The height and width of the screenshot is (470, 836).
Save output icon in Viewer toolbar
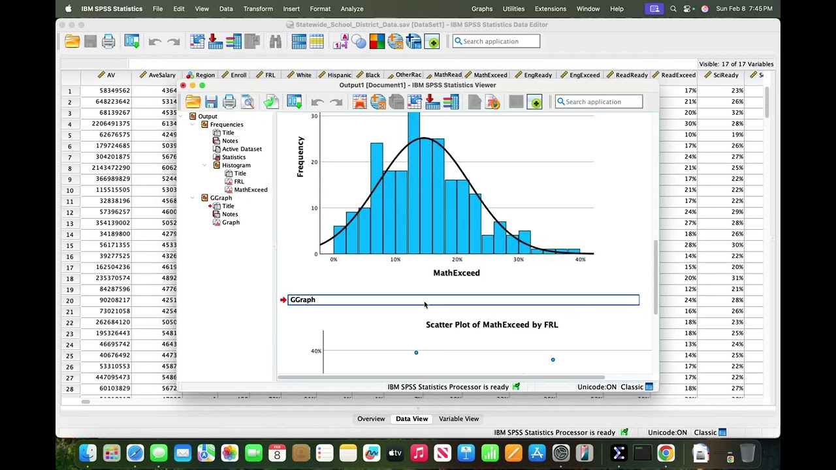click(211, 102)
